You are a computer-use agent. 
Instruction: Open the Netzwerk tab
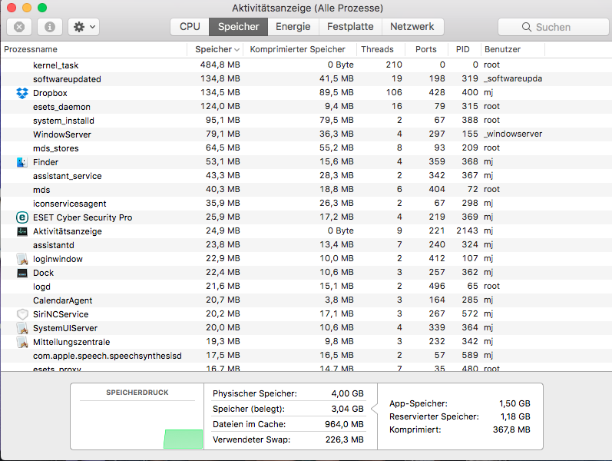tap(412, 27)
